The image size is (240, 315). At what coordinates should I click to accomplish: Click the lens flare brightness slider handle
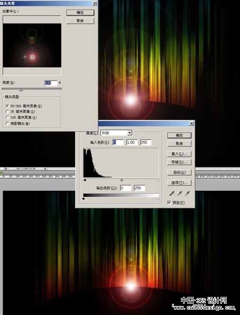(x=21, y=90)
